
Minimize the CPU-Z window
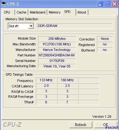click(x=100, y=4)
